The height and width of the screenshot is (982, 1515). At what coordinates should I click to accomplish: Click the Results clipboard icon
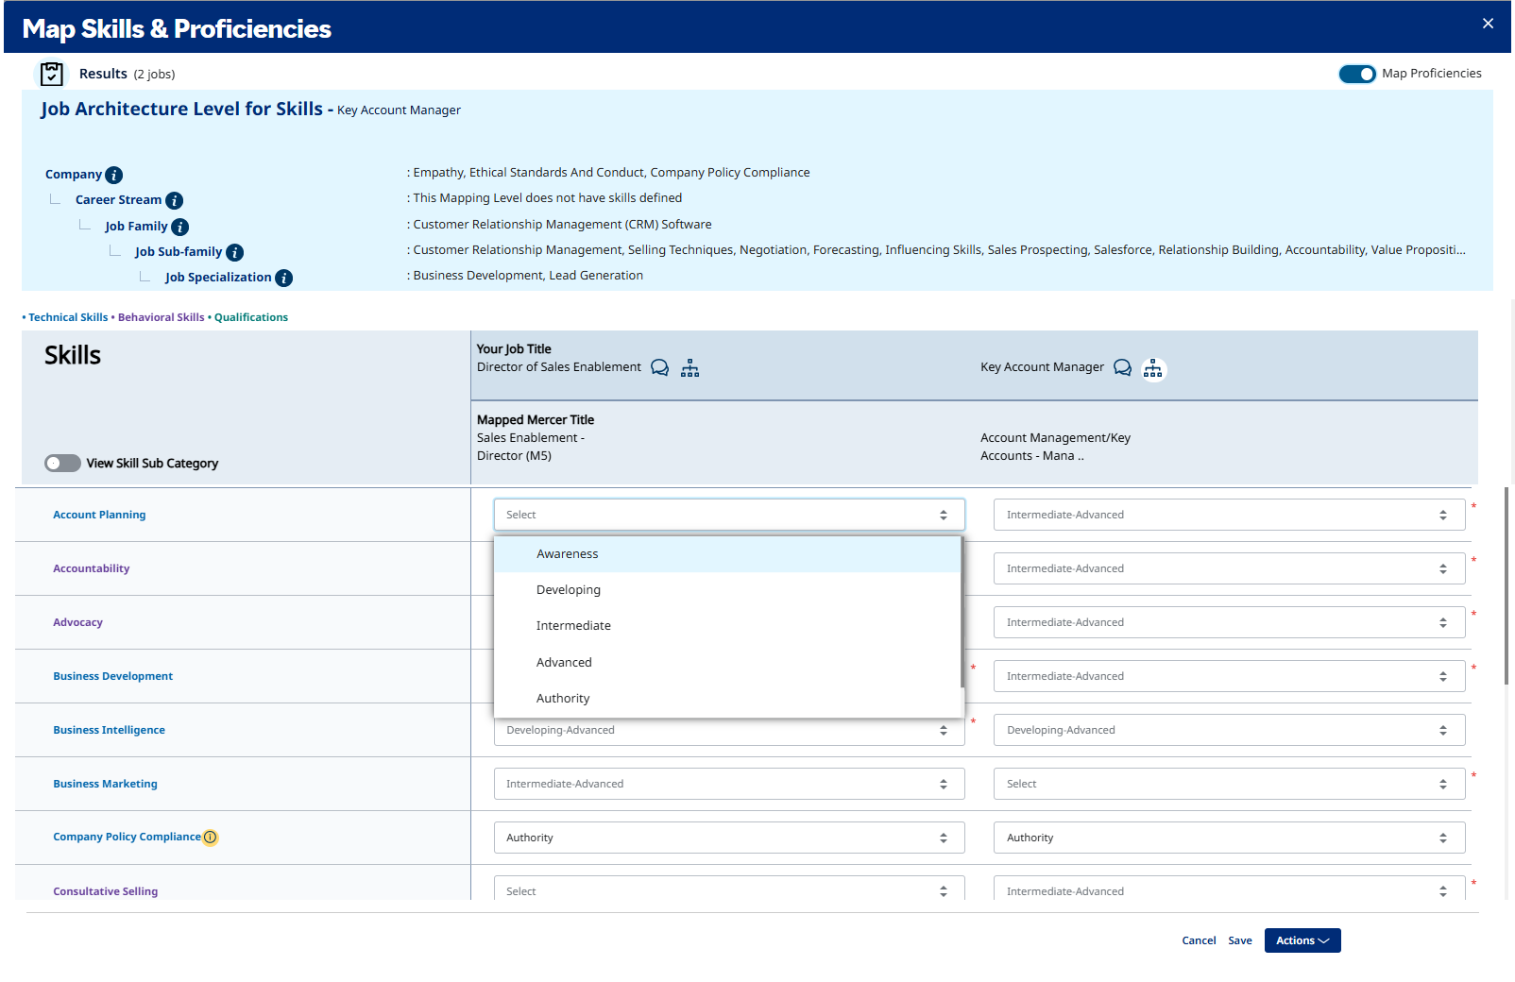click(x=52, y=74)
